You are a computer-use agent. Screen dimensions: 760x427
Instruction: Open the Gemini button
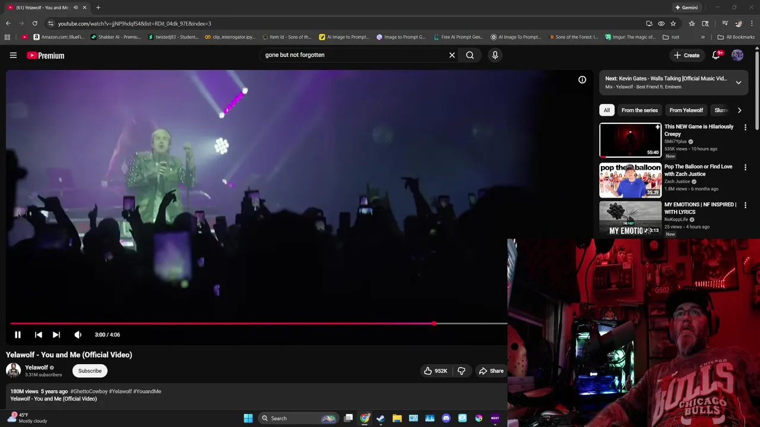pyautogui.click(x=686, y=7)
